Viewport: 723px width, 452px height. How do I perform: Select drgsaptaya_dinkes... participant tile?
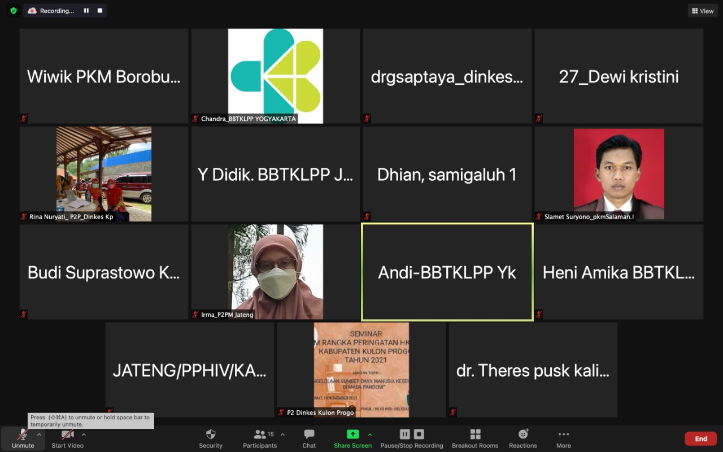pos(447,76)
